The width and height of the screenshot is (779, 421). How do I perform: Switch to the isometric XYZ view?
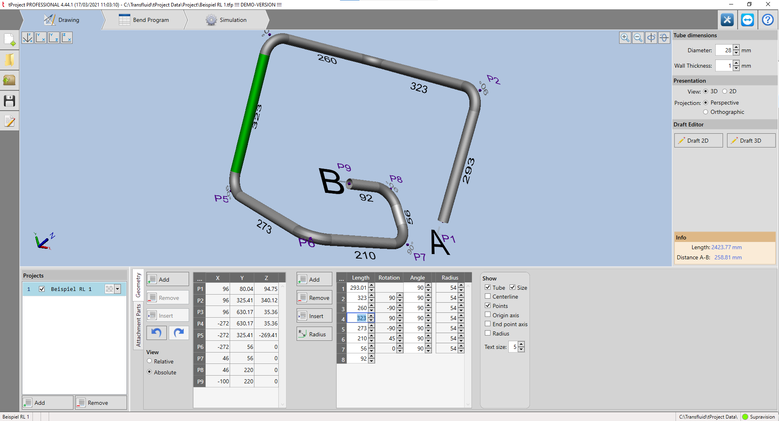[28, 38]
